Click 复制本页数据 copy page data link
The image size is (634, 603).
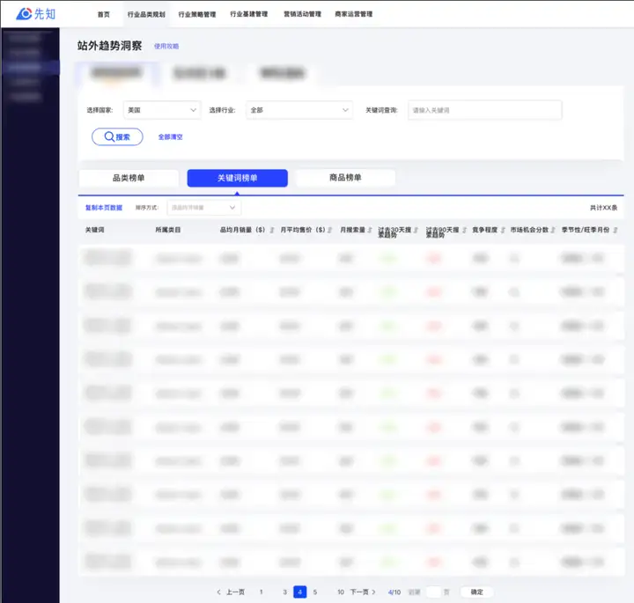tap(104, 208)
